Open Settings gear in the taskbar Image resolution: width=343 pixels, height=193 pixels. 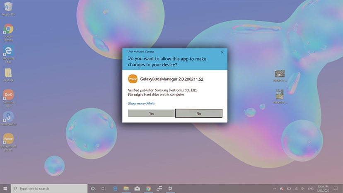pos(170,188)
